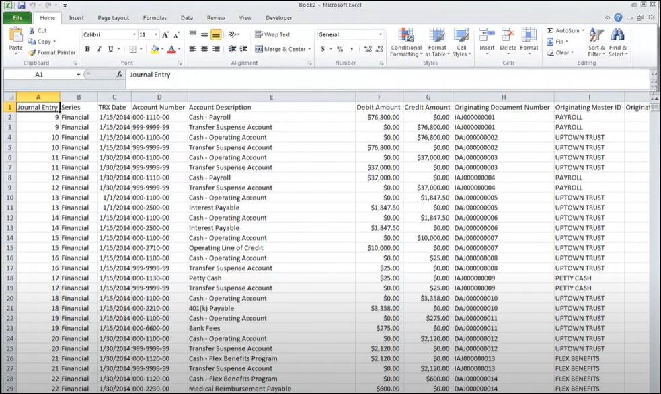Click the Cut button
The width and height of the screenshot is (661, 394).
[38, 31]
